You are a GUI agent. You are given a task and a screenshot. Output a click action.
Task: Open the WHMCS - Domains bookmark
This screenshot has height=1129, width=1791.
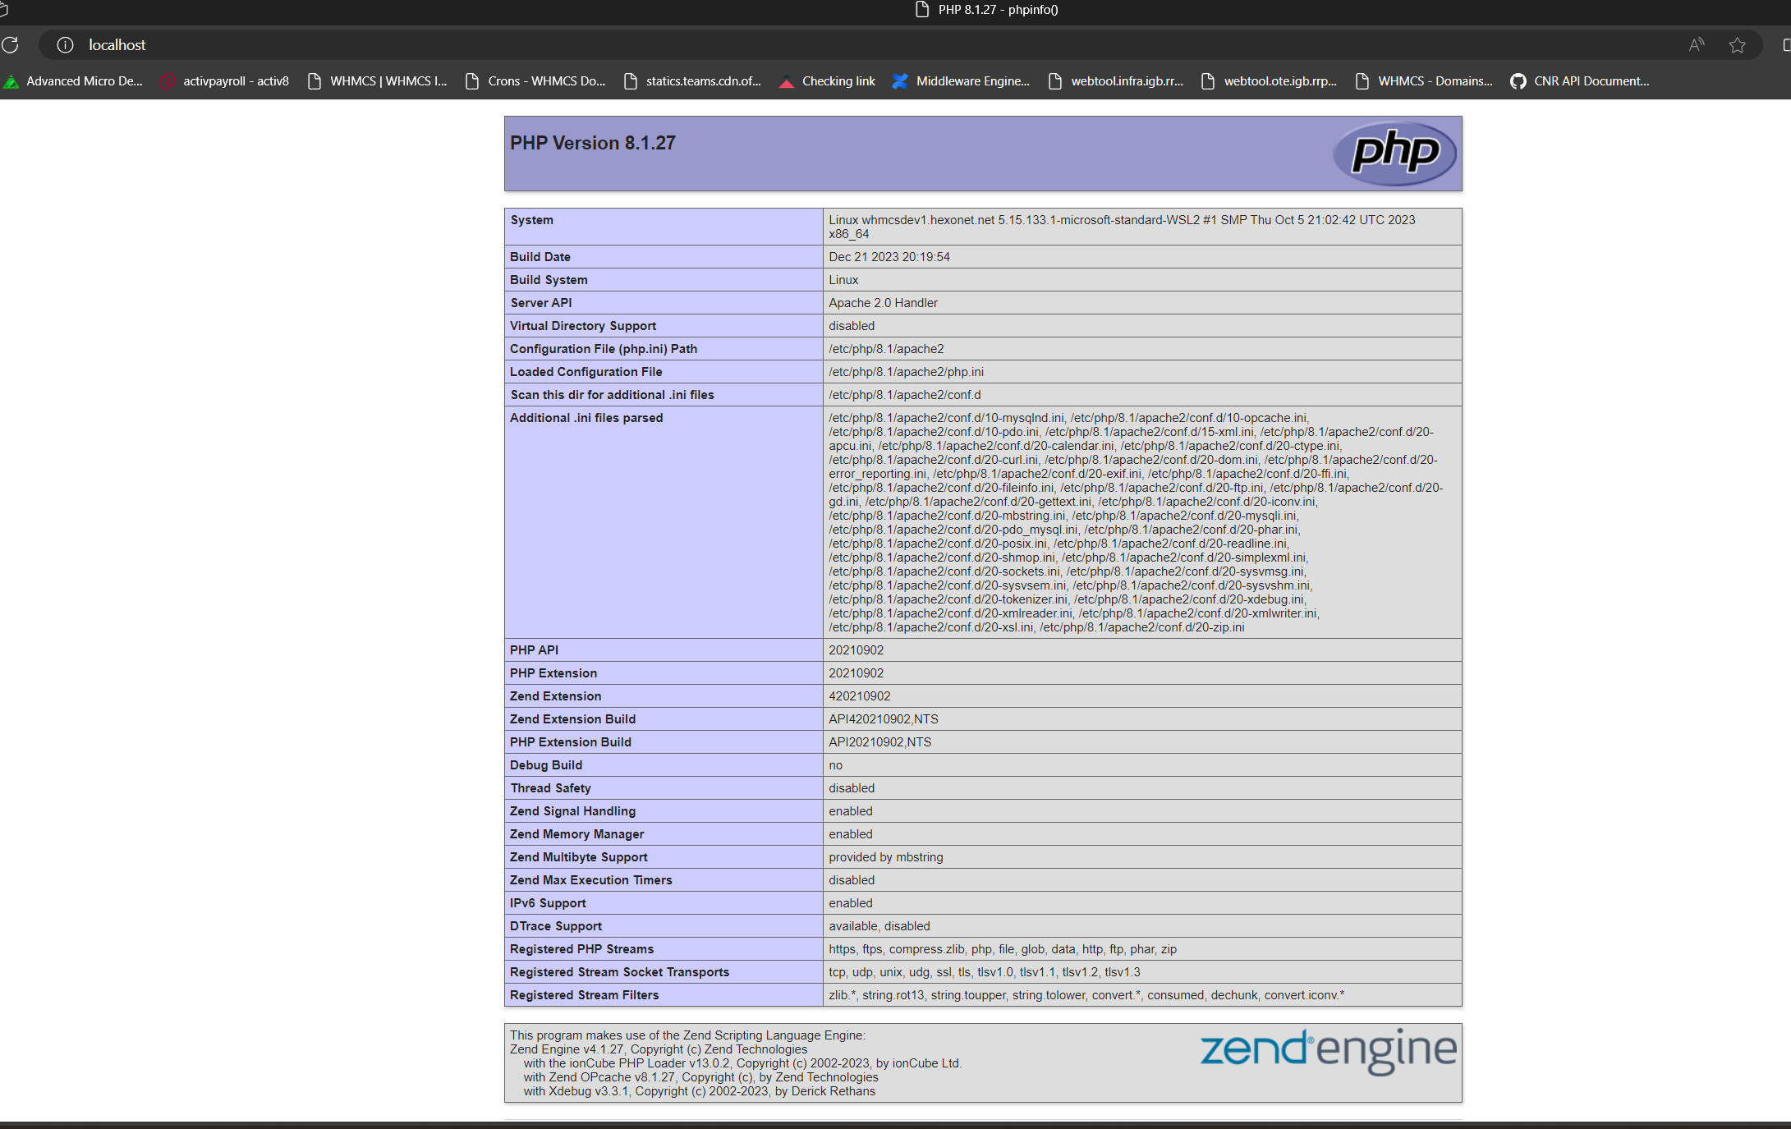click(1424, 81)
